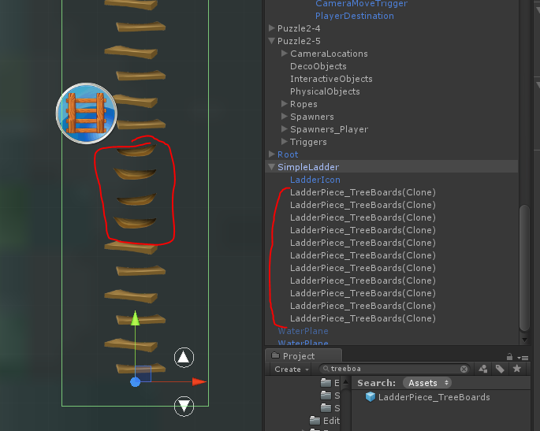540x431 pixels.
Task: Click the up arrow circle button in scene
Action: coord(184,358)
